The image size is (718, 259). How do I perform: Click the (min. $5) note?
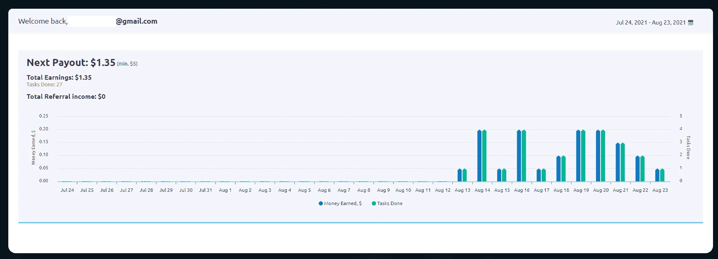pyautogui.click(x=127, y=64)
